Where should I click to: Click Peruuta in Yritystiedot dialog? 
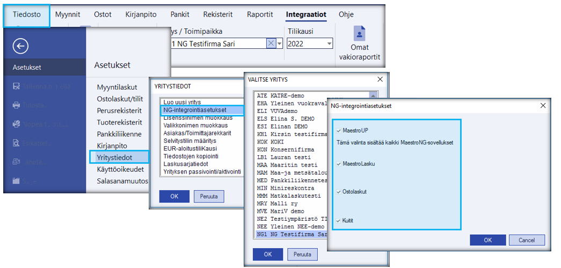[209, 196]
